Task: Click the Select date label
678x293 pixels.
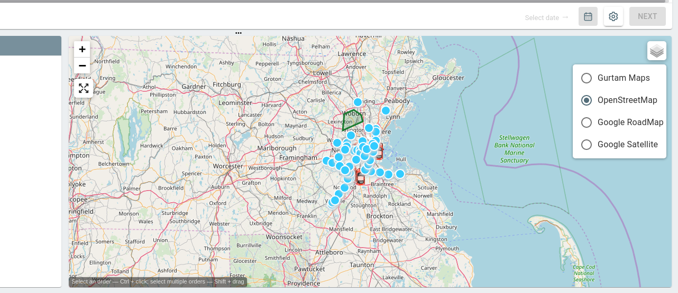Action: (x=542, y=18)
